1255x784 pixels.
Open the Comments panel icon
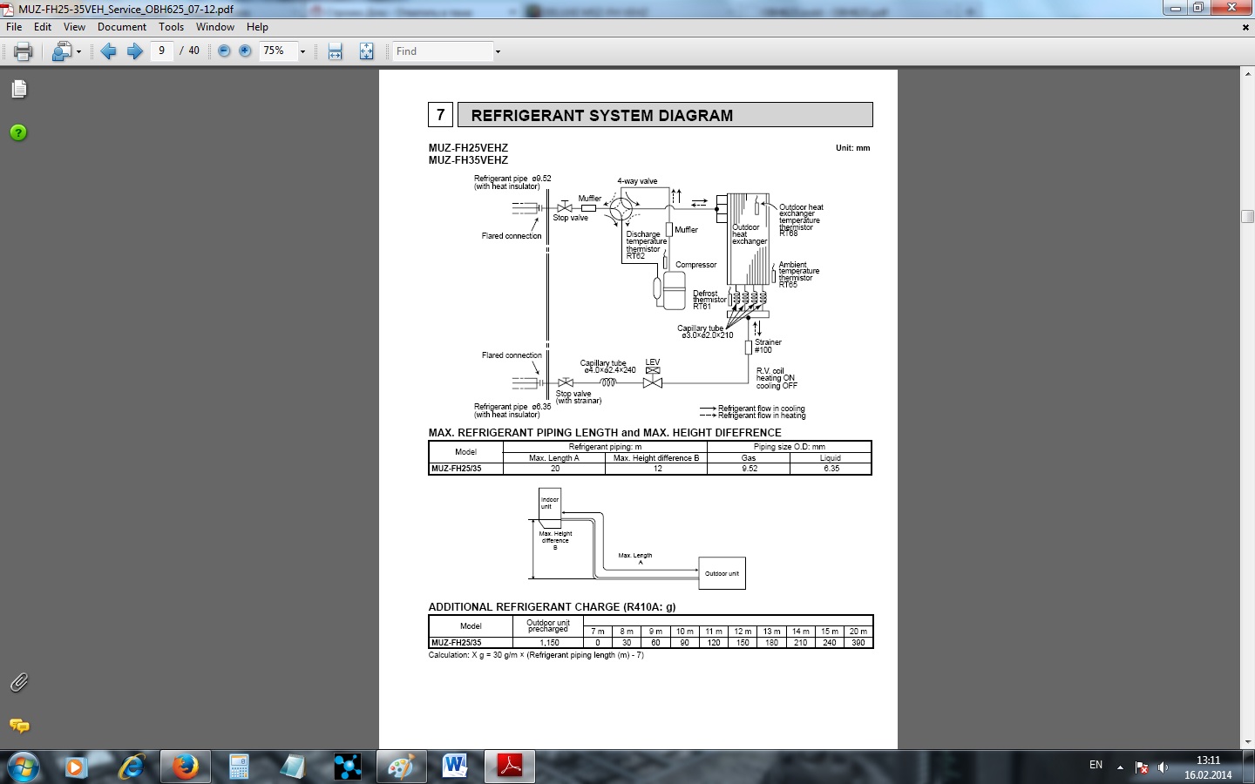pos(18,726)
